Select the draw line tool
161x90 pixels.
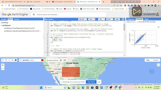(9, 60)
